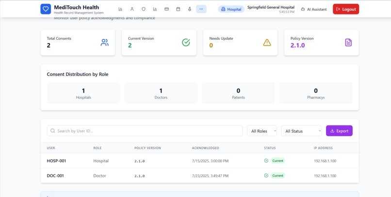Viewport: 391px width, 197px height.
Task: Click the STATUS column header
Action: [270, 148]
